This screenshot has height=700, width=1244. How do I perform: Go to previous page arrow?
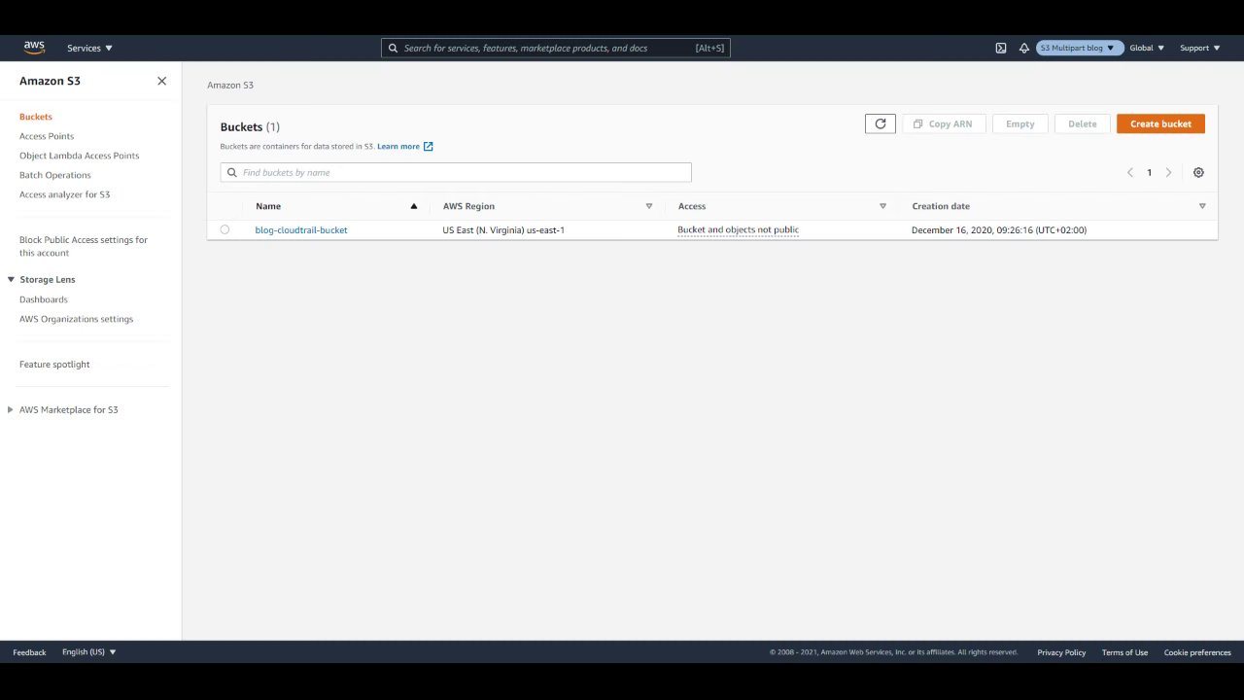tap(1130, 172)
